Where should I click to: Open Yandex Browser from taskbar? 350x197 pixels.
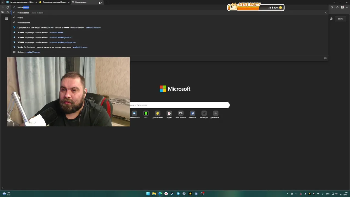coord(166,194)
